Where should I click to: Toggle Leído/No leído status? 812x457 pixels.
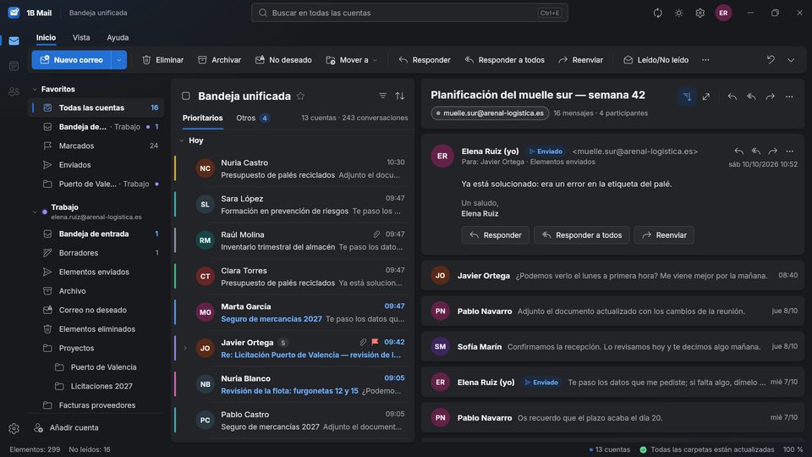click(x=656, y=60)
